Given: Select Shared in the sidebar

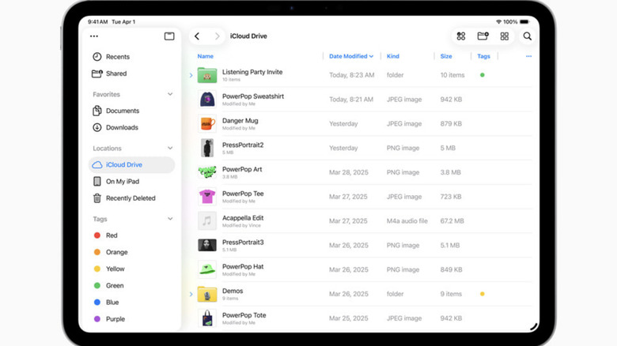Looking at the screenshot, I should click(x=115, y=73).
